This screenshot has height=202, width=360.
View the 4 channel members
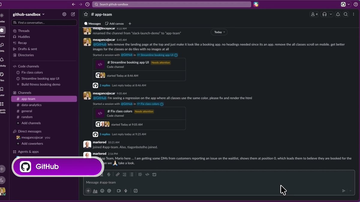coord(314,14)
